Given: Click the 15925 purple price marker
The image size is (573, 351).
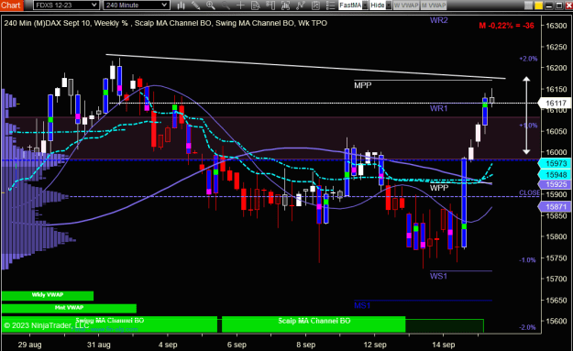Looking at the screenshot, I should (555, 184).
